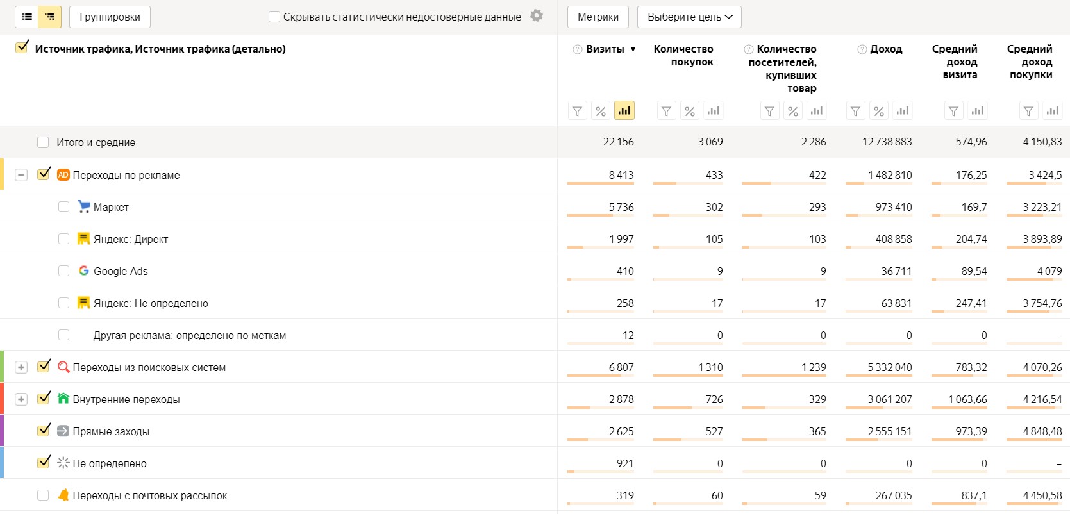1070x514 pixels.
Task: Click percent icon under Доход column
Action: pyautogui.click(x=879, y=111)
